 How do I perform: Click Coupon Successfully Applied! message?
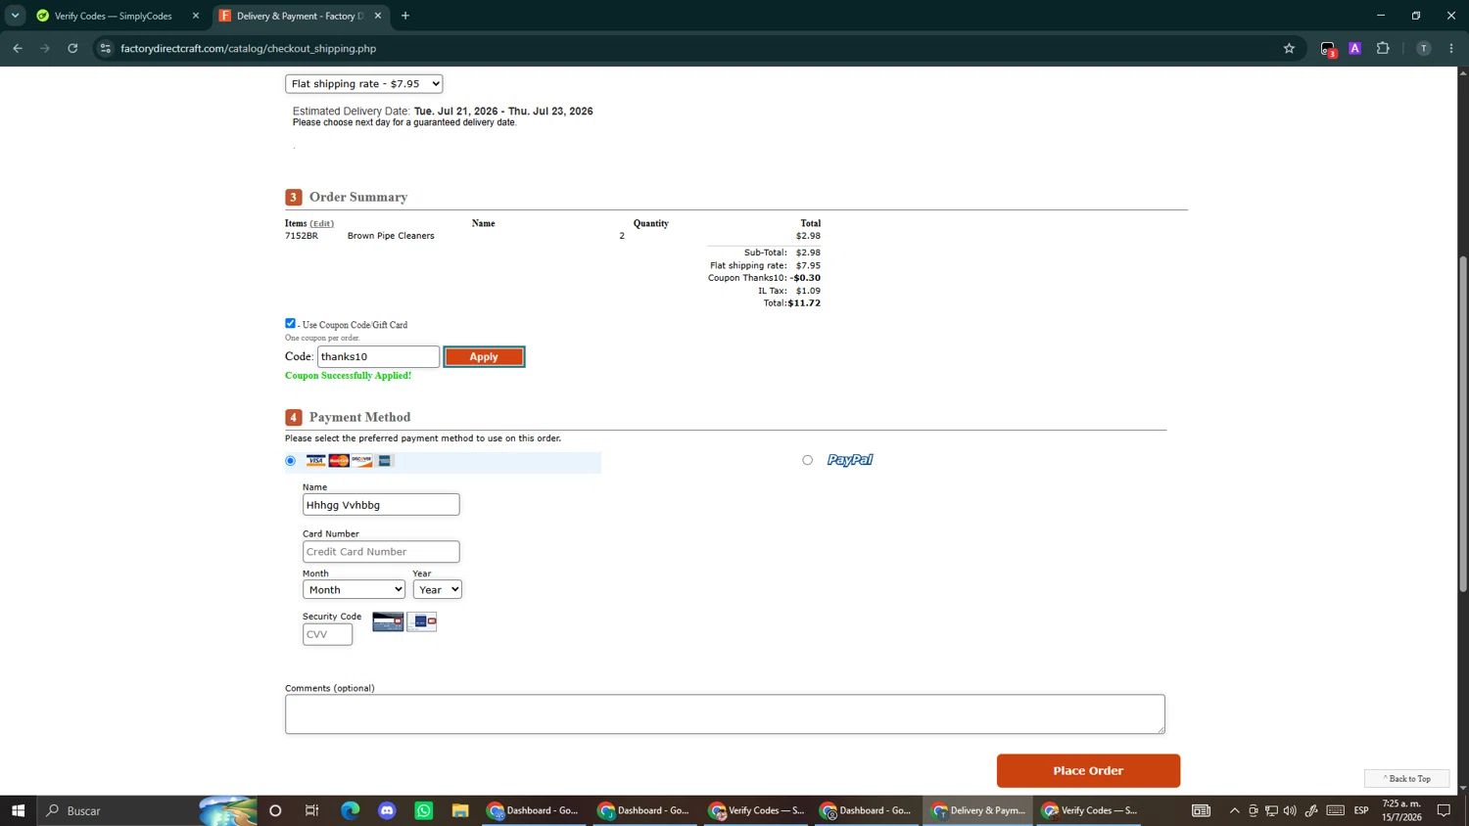pos(348,376)
